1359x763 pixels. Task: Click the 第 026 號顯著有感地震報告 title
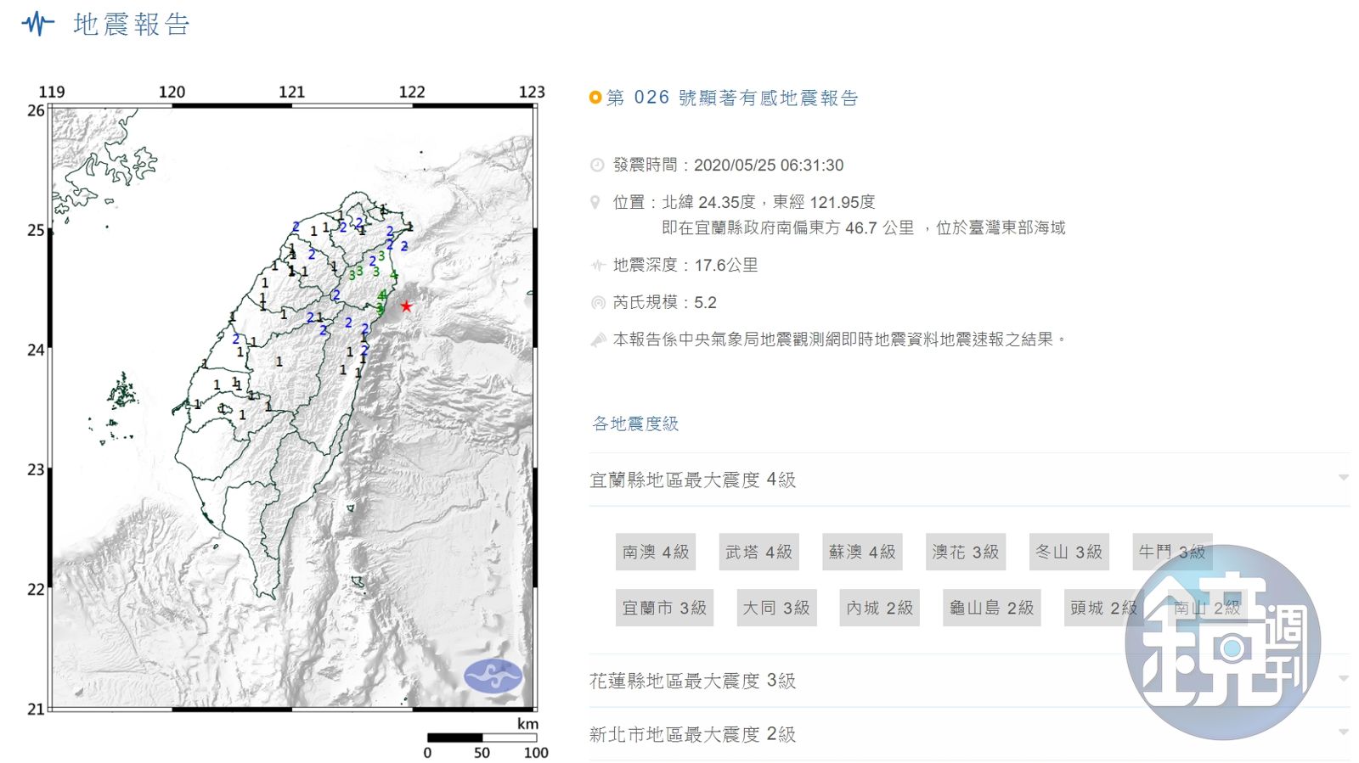[x=732, y=98]
